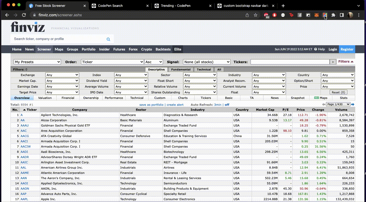
Task: Open the ABP ad blocker extension
Action: (266, 16)
